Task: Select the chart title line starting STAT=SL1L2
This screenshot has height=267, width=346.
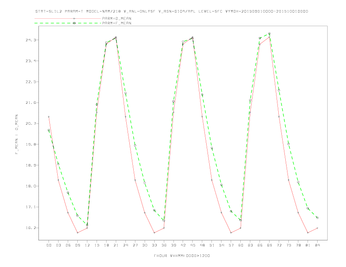Action: coord(172,11)
